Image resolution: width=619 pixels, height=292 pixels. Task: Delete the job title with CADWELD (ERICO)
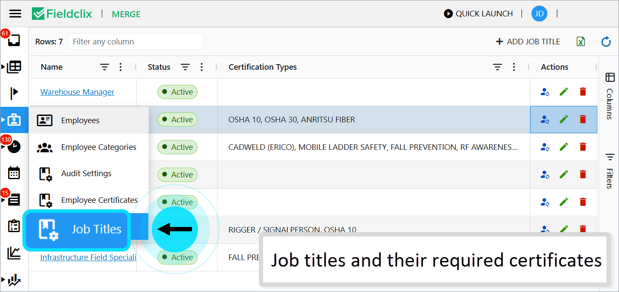coord(583,147)
